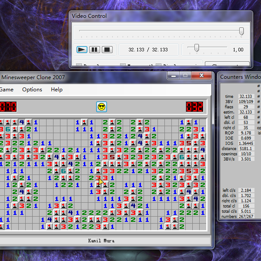This screenshot has width=261, height=261.
Task: Close the Minesweeper Clone 2007 window
Action: (201, 76)
